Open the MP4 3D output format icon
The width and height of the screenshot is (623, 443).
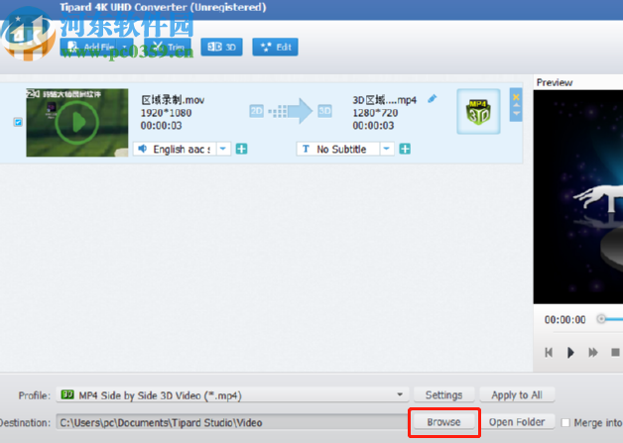pos(478,112)
